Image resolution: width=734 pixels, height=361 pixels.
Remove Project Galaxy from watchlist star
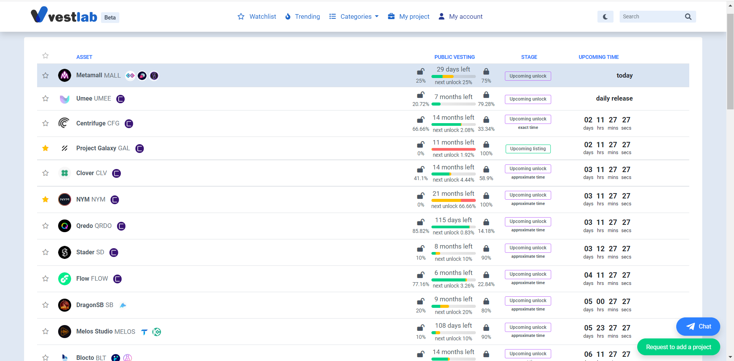[x=46, y=148]
